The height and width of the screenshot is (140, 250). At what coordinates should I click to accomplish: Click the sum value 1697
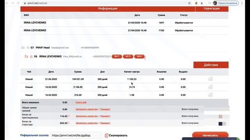(161, 23)
